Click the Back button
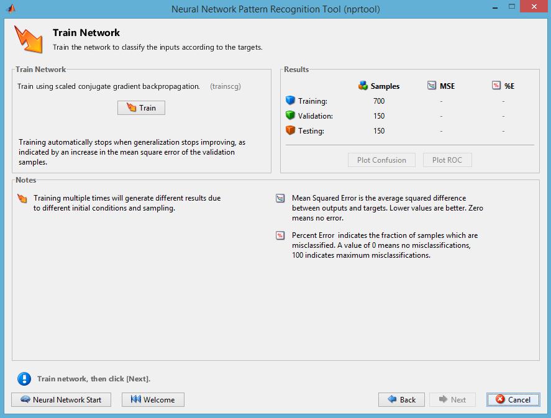The height and width of the screenshot is (418, 551). coord(401,400)
